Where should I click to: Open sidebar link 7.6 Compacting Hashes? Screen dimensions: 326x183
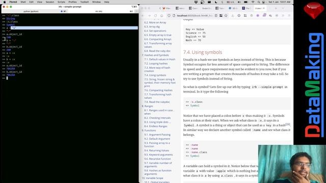click(158, 90)
